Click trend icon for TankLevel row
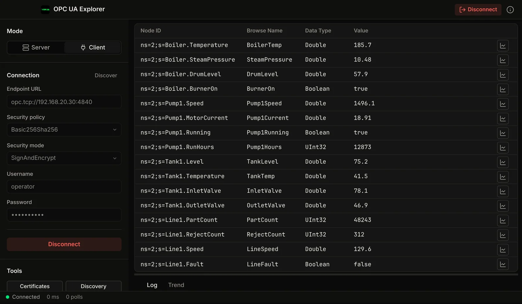Screen dimensions: 522x304 [503, 162]
